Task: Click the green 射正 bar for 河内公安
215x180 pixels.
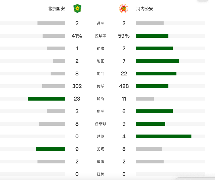Action: pyautogui.click(x=157, y=61)
